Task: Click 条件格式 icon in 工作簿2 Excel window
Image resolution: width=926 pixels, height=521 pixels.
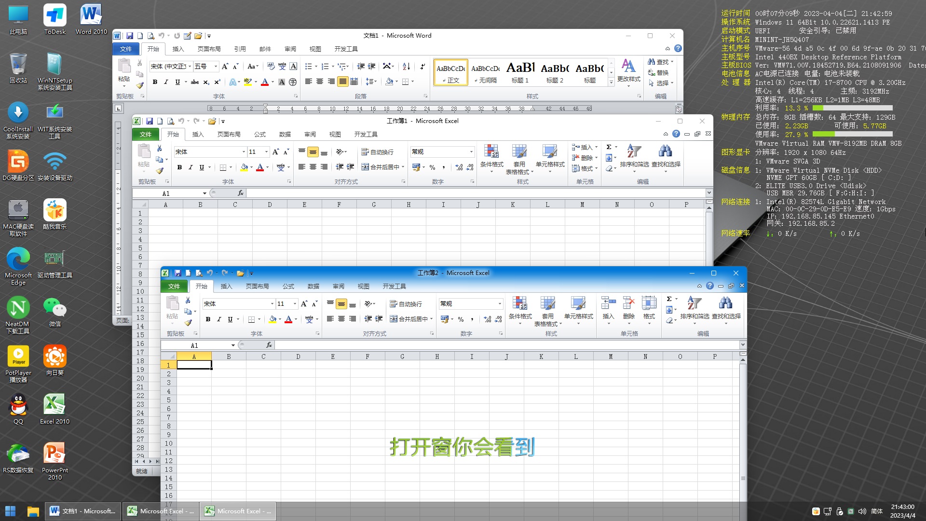Action: pos(520,310)
